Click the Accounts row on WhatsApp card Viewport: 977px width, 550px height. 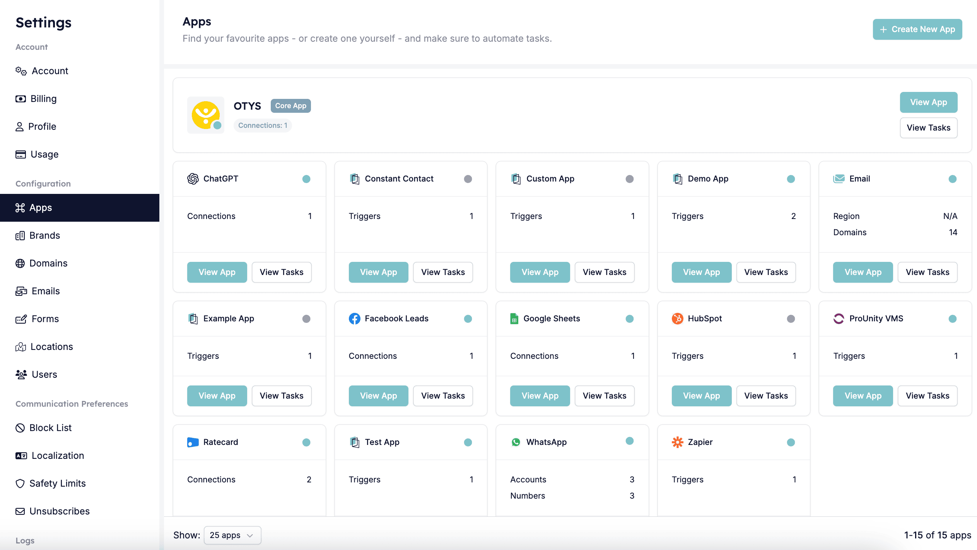coord(572,480)
